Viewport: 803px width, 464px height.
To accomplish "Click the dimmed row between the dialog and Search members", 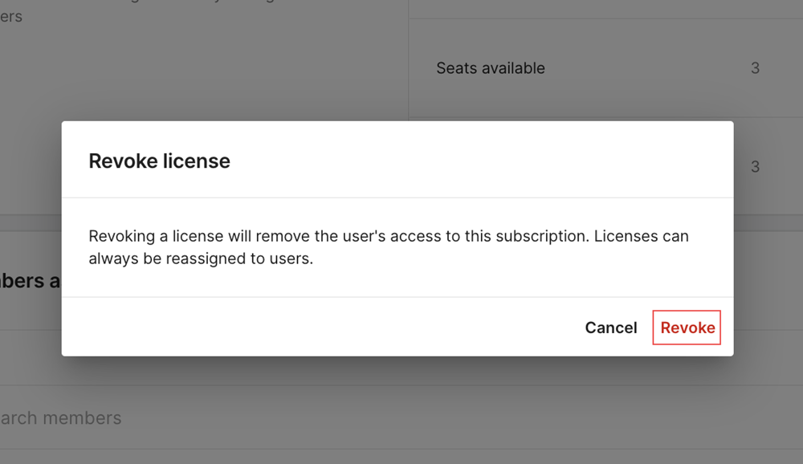I will [x=401, y=370].
